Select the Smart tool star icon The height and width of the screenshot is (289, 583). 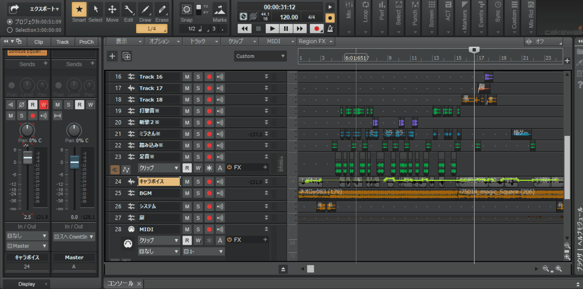tap(79, 9)
